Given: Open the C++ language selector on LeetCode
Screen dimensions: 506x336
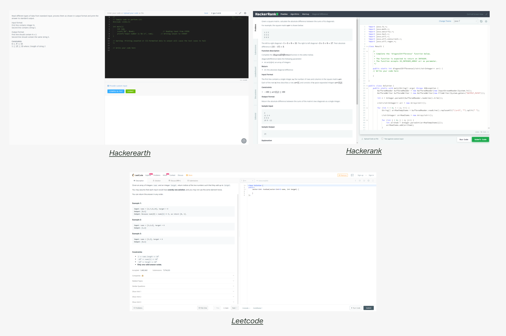Looking at the screenshot, I should pyautogui.click(x=247, y=181).
